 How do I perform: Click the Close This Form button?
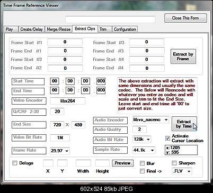tap(185, 18)
